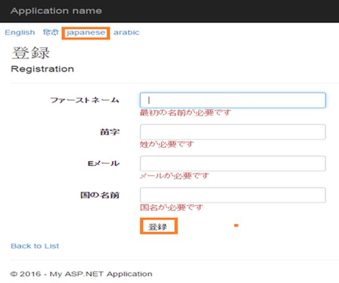Click the 最初の名前が必要です error message
The height and width of the screenshot is (283, 339).
coord(185,113)
